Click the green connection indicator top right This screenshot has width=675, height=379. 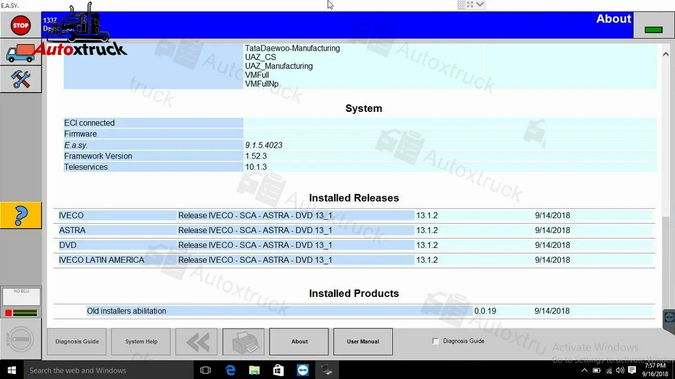[654, 30]
